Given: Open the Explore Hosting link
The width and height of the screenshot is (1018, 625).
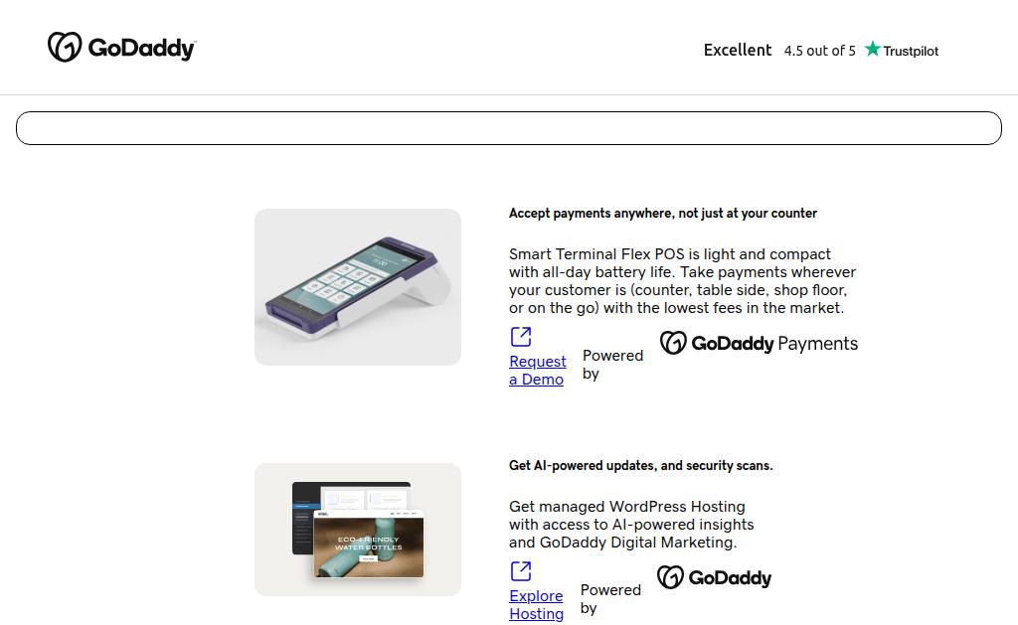Looking at the screenshot, I should pos(536,604).
